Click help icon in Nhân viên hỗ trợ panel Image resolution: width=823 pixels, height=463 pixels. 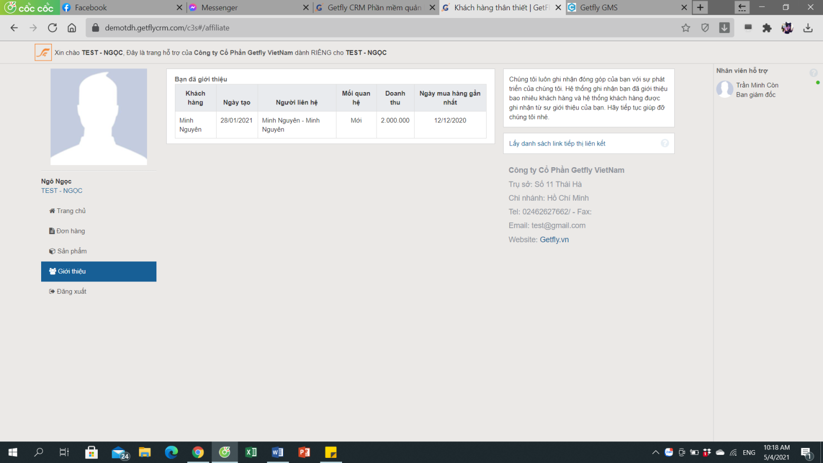click(x=813, y=73)
